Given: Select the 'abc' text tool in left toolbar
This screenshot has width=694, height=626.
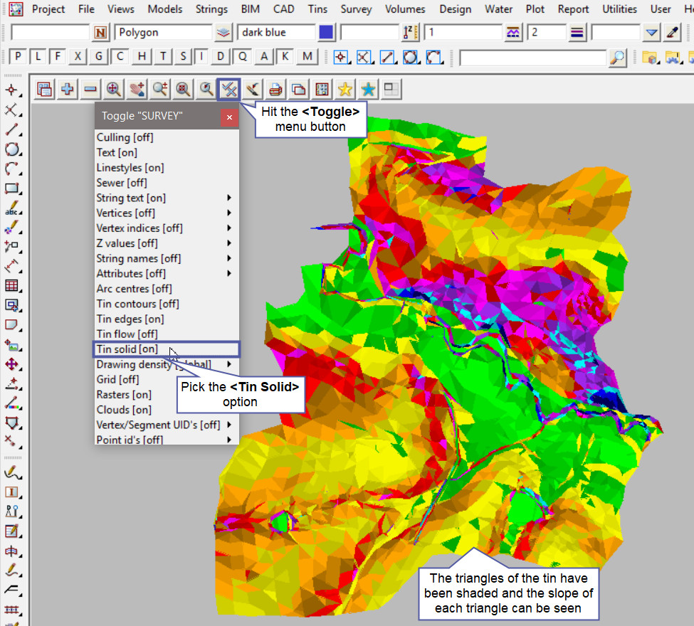Looking at the screenshot, I should point(12,210).
